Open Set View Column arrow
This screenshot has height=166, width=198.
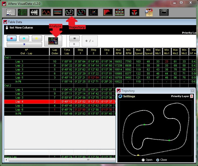click(x=7, y=28)
